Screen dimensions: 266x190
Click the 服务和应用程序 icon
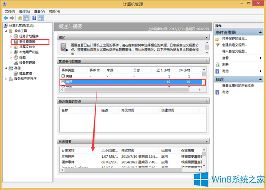tap(11, 79)
